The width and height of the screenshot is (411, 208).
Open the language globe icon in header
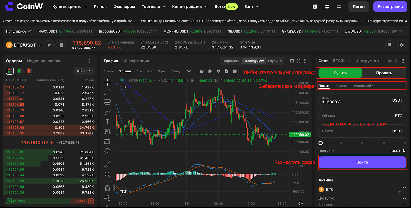pos(327,7)
